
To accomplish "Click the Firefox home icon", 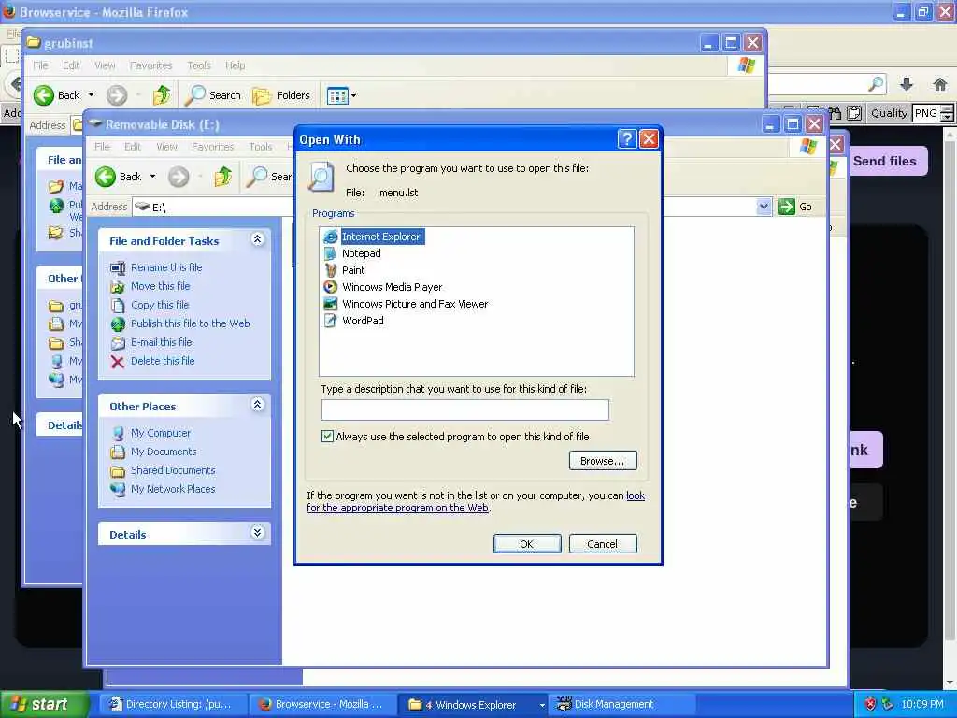I will tap(940, 84).
